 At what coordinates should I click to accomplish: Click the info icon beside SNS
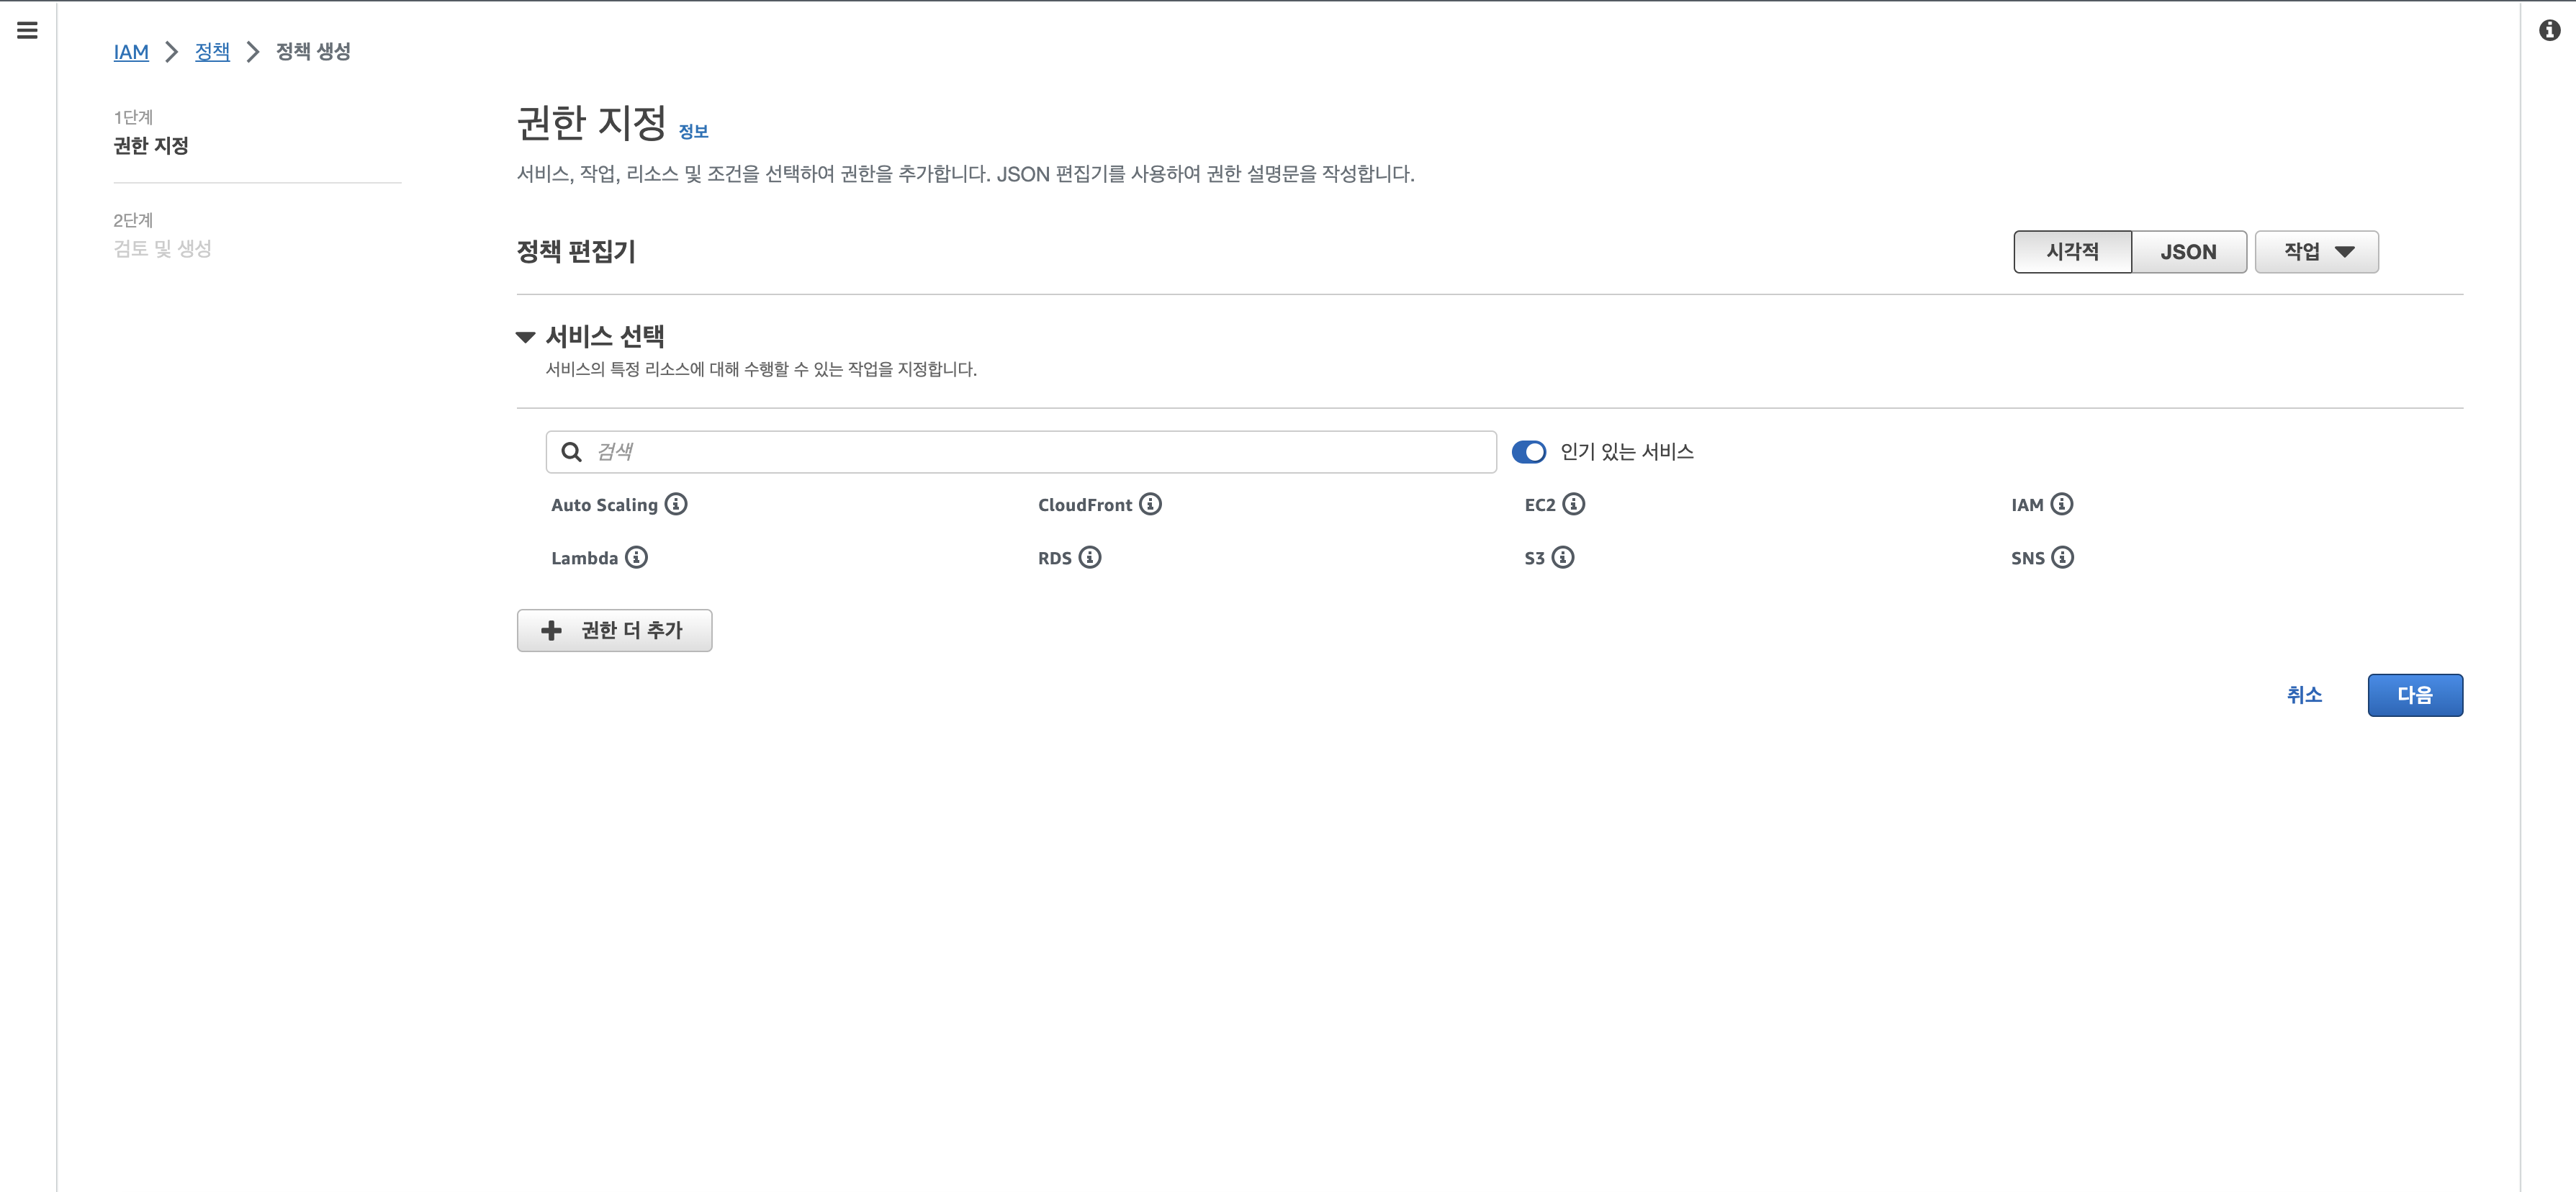click(x=2062, y=557)
